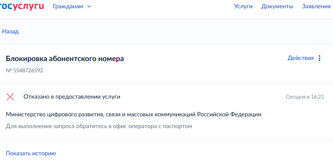333x165 pixels.
Task: Open the Действия dropdown label
Action: click(300, 58)
